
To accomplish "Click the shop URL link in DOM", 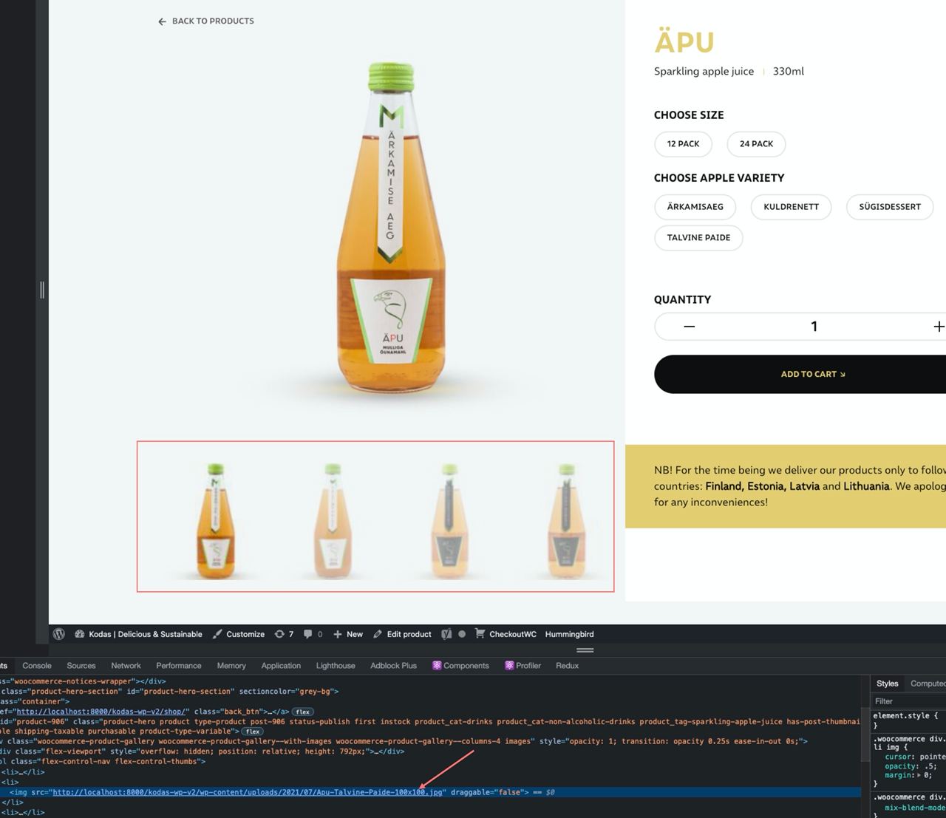I will pyautogui.click(x=101, y=712).
